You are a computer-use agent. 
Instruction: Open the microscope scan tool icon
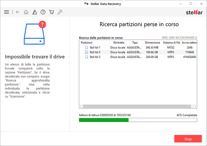34,12
